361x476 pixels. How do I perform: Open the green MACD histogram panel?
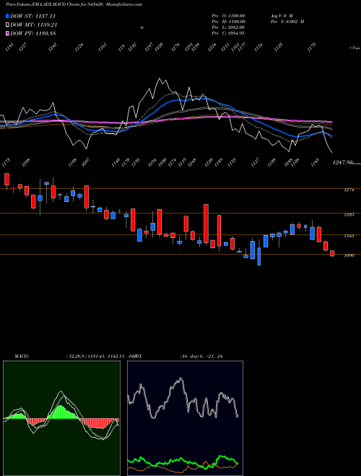coord(61,418)
